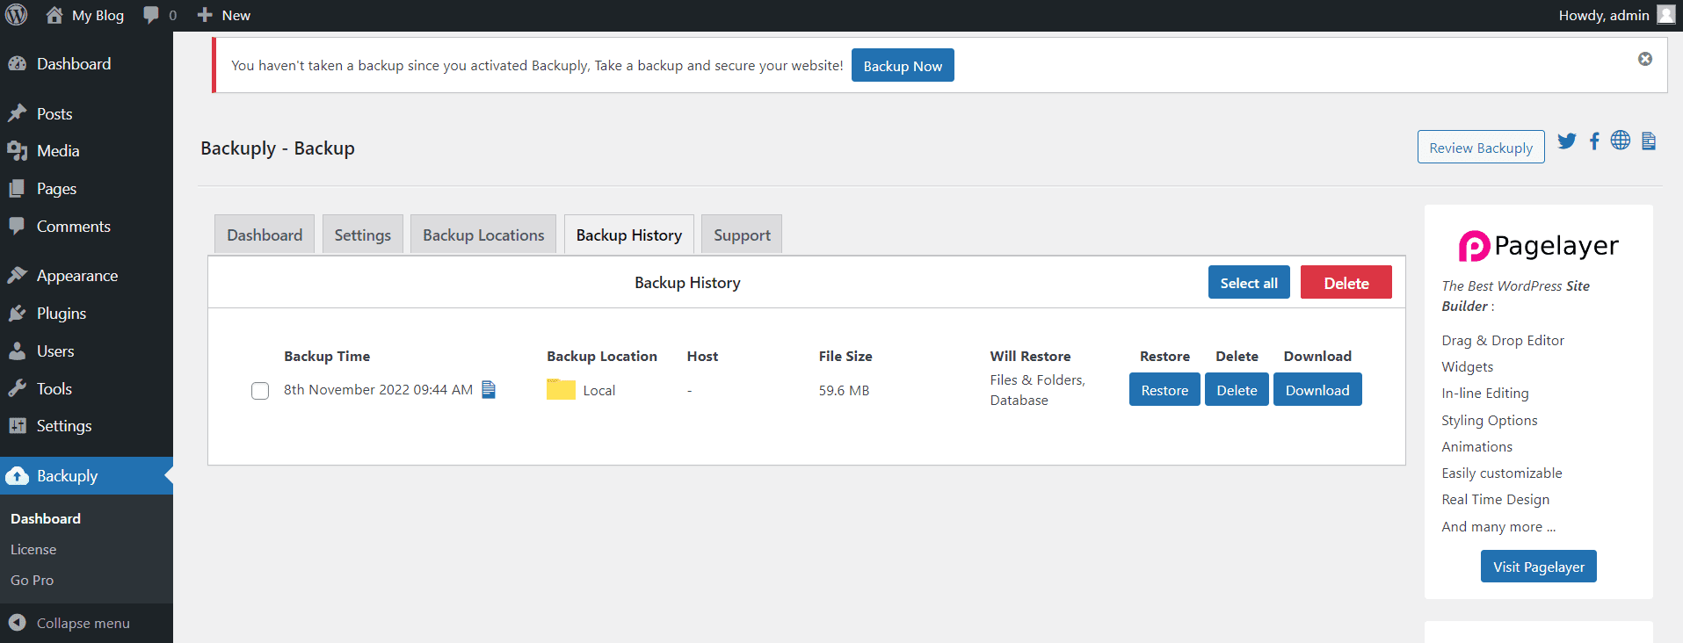Click Drag & Drop Editor feature text

pos(1503,340)
